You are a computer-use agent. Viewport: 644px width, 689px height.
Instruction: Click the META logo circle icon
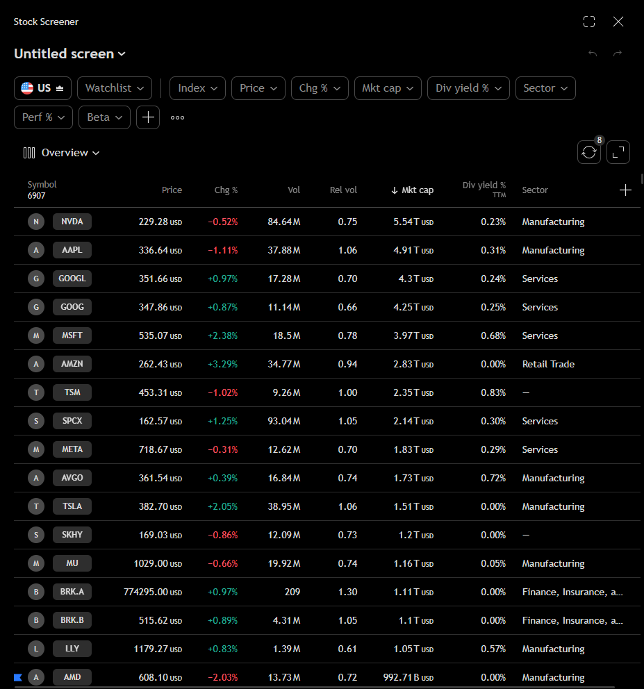coord(36,449)
